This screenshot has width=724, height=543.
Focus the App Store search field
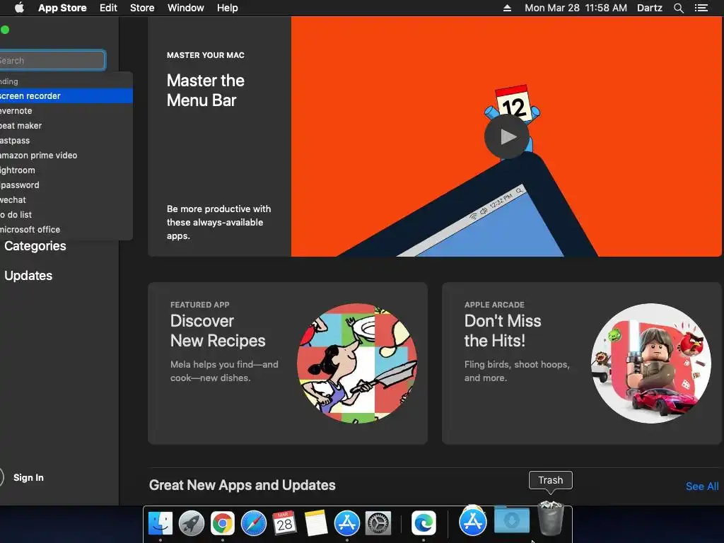tap(52, 60)
